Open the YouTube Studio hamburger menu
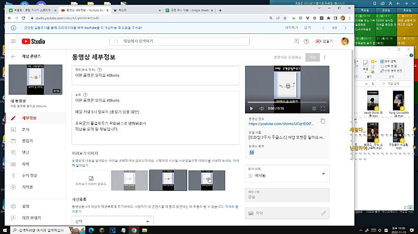The height and width of the screenshot is (234, 418). coord(14,41)
